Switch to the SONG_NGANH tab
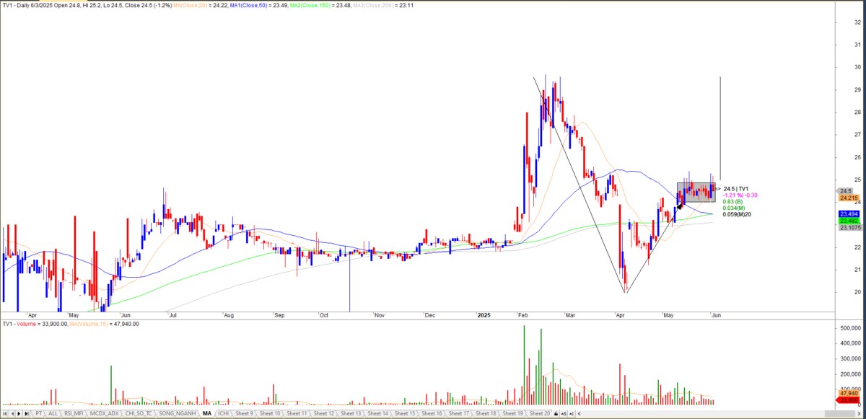Screen dimensions: 866x419 pos(178,413)
